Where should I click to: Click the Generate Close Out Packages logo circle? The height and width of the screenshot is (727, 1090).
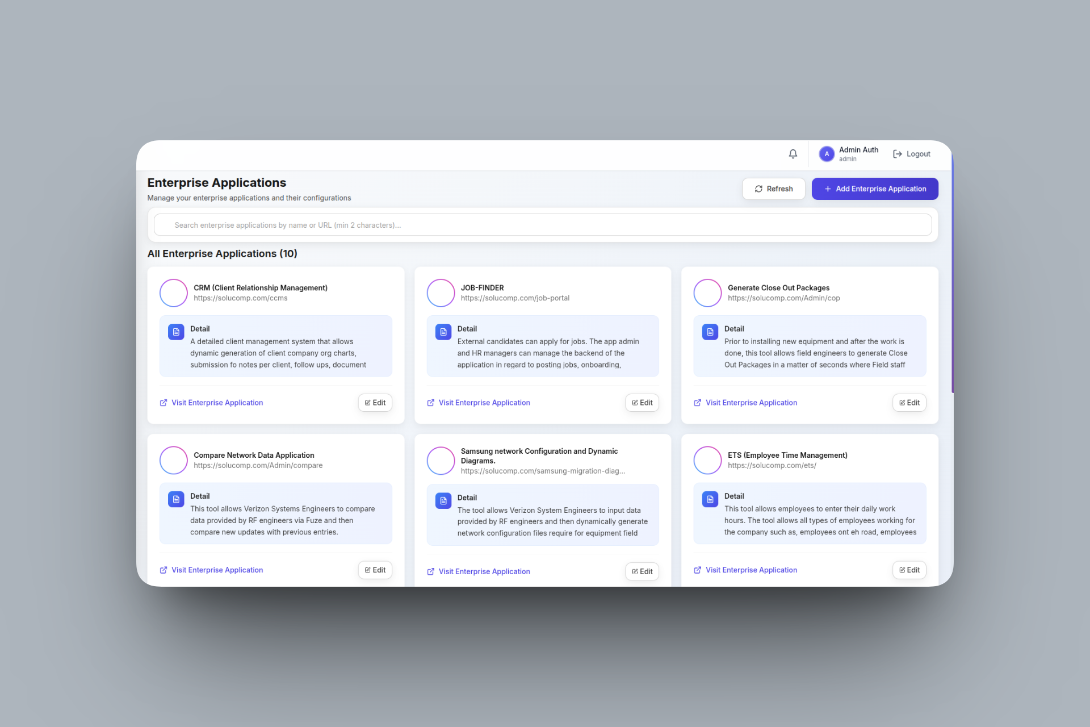pyautogui.click(x=708, y=293)
